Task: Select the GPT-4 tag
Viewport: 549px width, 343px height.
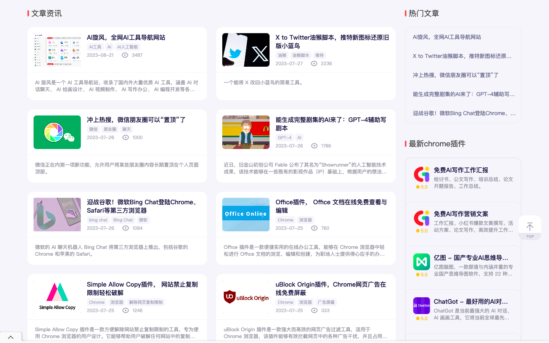Action: tap(284, 138)
